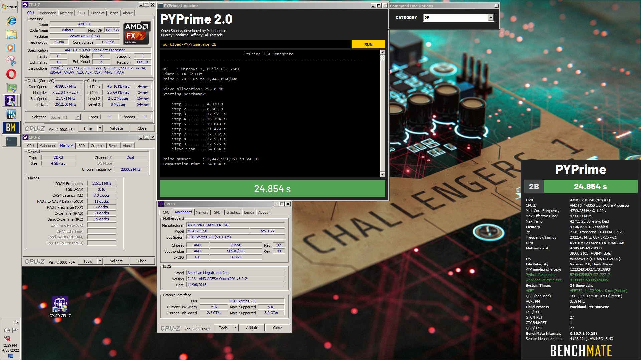Click Tools button in the Memory tab window
The height and width of the screenshot is (360, 641).
[88, 261]
